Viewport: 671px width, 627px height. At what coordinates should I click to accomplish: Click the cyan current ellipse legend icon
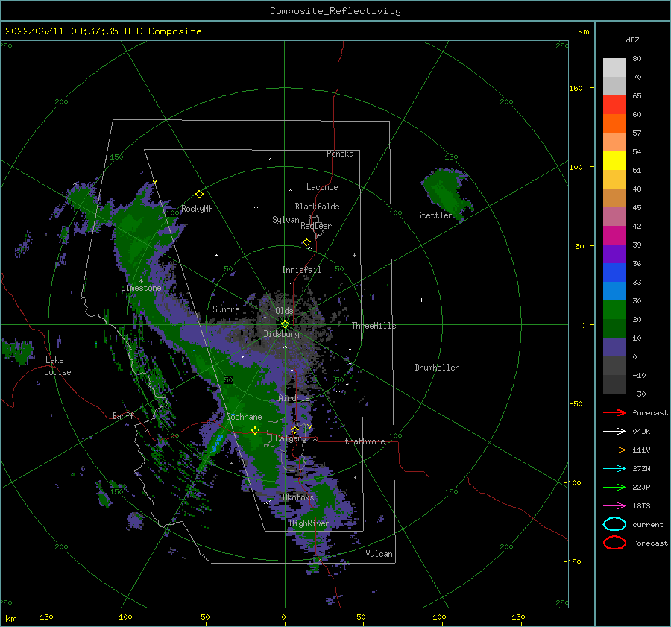tap(614, 524)
